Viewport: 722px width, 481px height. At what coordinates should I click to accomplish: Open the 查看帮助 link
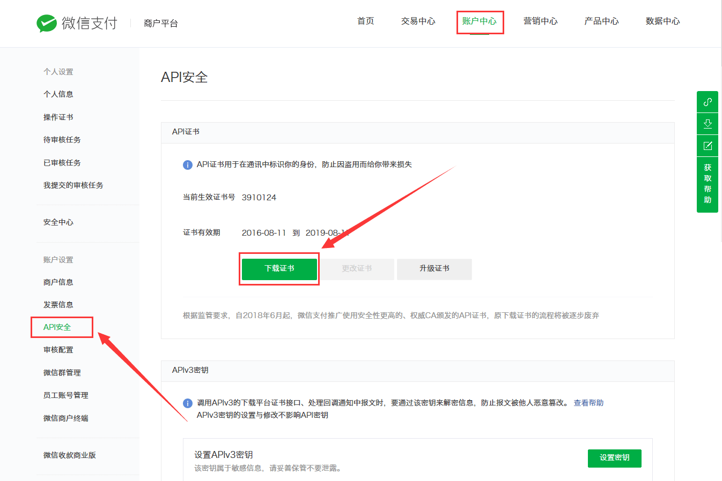pos(588,403)
